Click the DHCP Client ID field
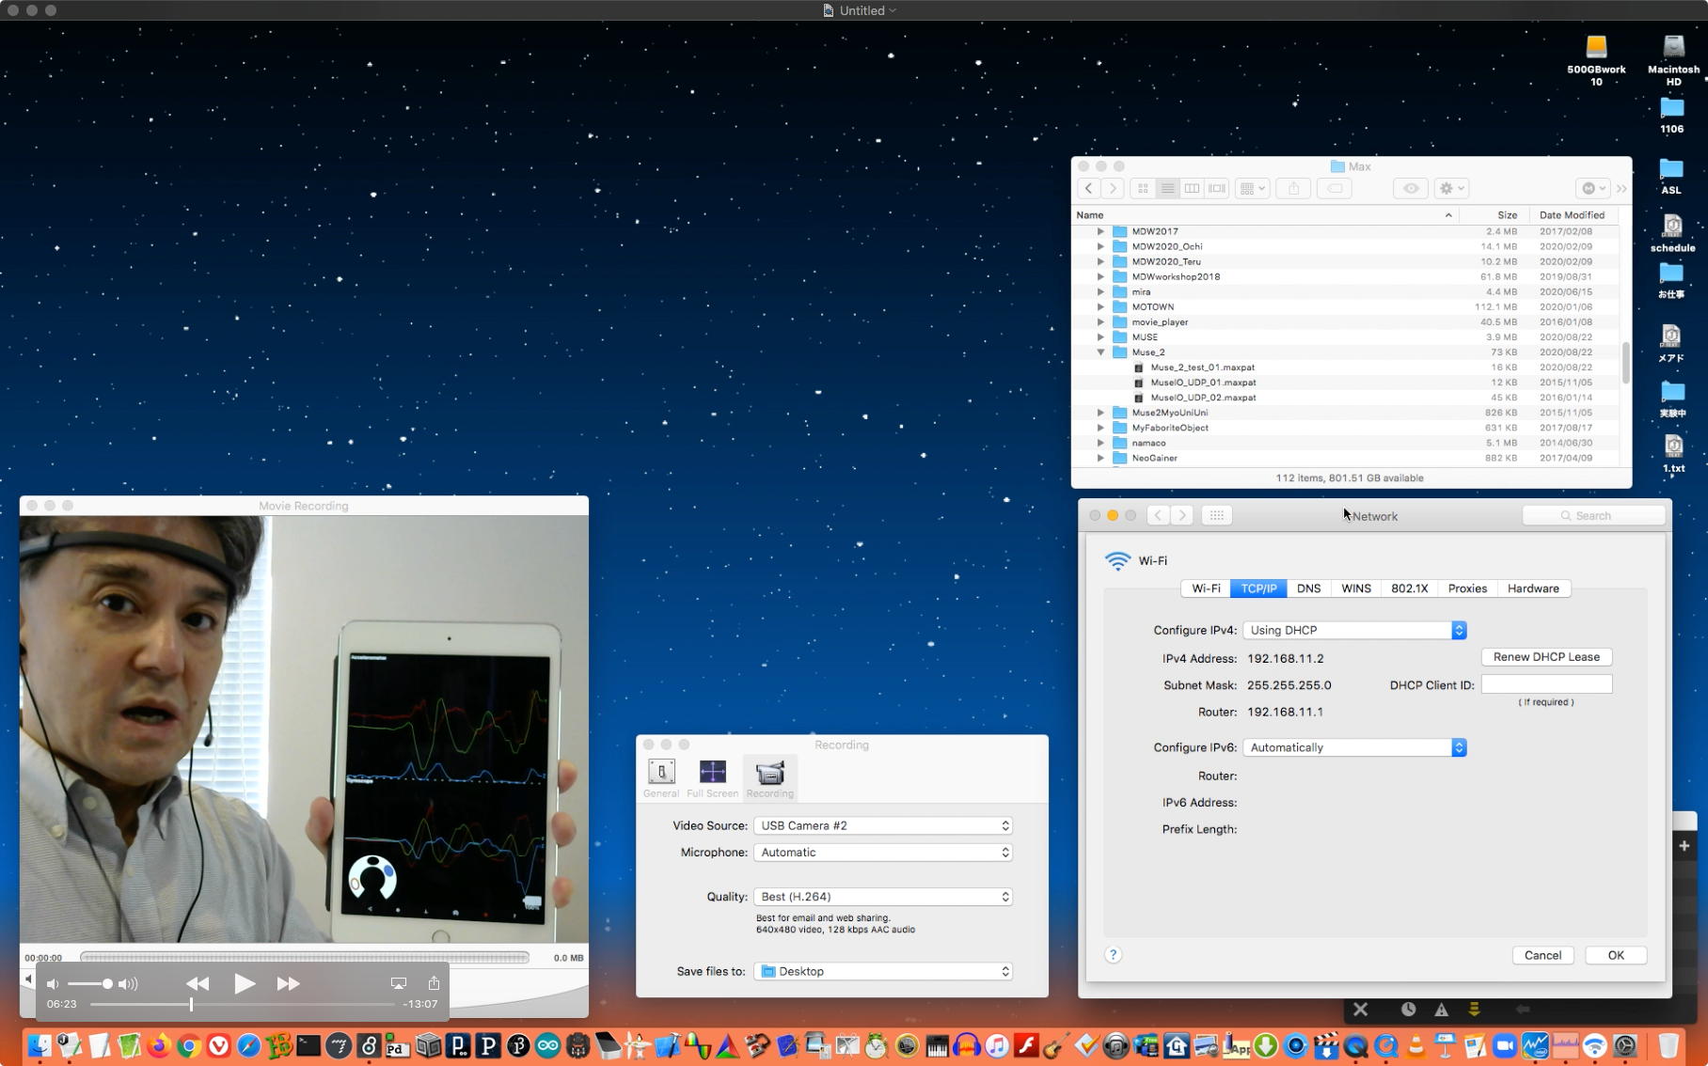This screenshot has height=1066, width=1708. pos(1546,684)
